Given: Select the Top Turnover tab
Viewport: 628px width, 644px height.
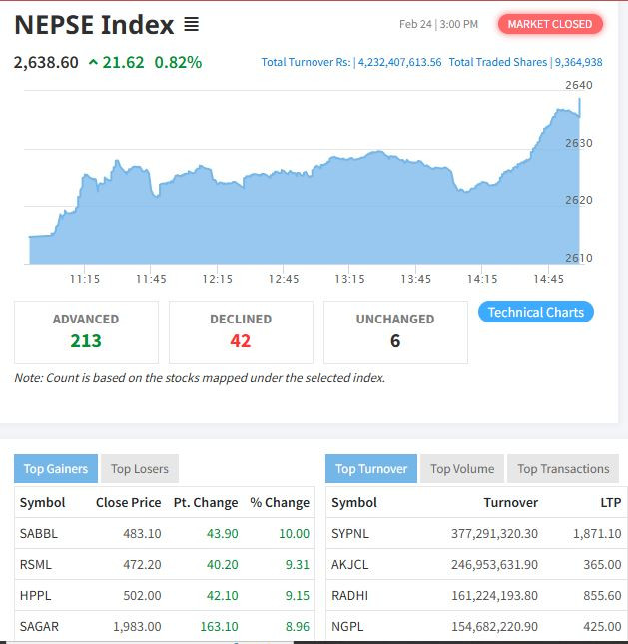Looking at the screenshot, I should (371, 469).
